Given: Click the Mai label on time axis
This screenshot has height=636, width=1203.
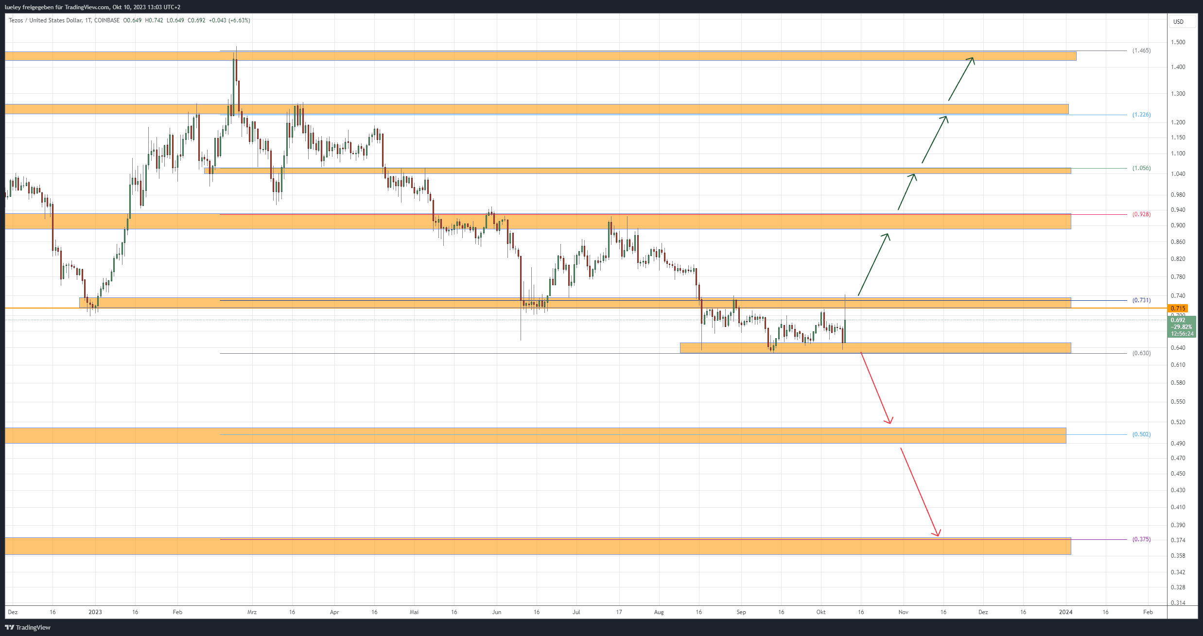Looking at the screenshot, I should [414, 612].
